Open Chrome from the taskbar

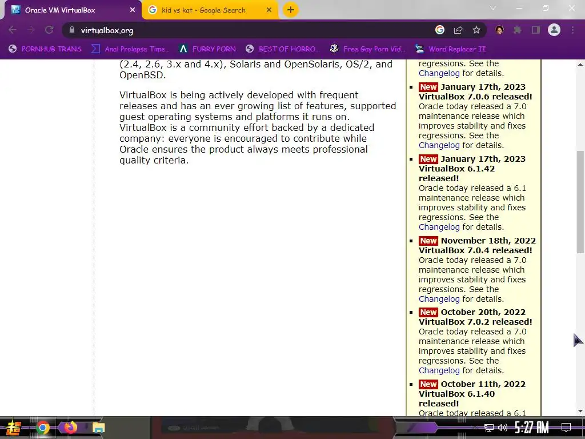[x=42, y=428]
